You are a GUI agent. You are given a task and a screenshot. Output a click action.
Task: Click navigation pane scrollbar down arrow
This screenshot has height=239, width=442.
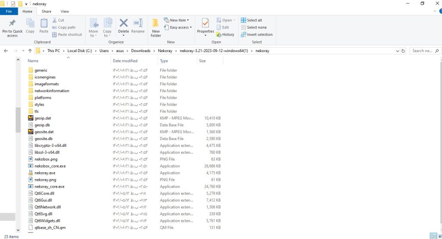pyautogui.click(x=18, y=230)
